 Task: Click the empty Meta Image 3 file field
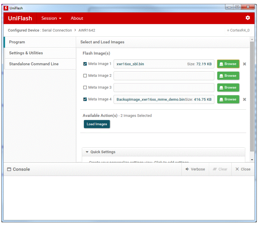coord(164,88)
